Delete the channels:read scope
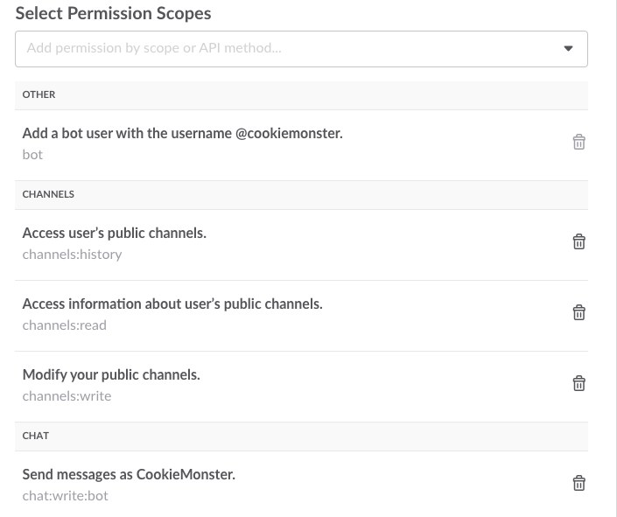This screenshot has height=517, width=617. tap(578, 312)
